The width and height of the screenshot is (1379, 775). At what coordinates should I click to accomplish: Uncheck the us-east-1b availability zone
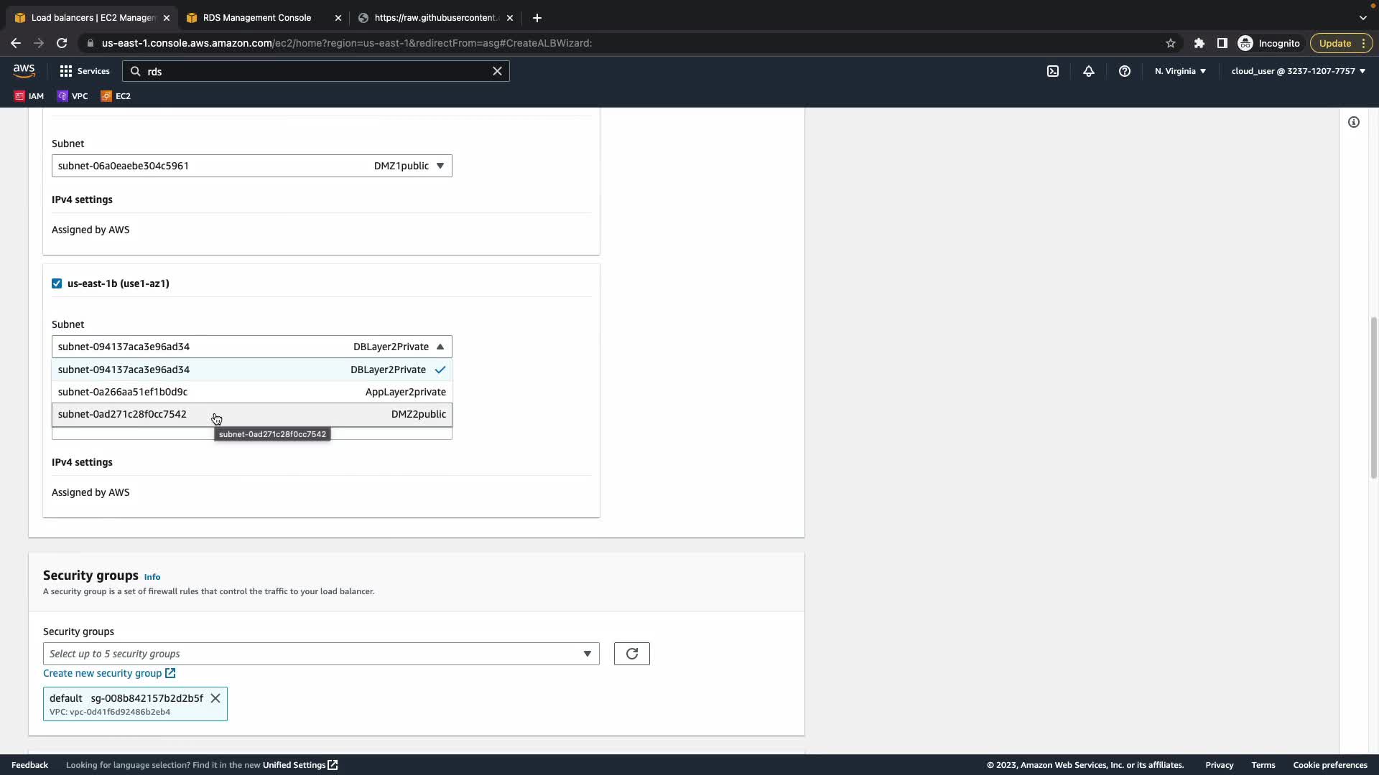coord(57,283)
